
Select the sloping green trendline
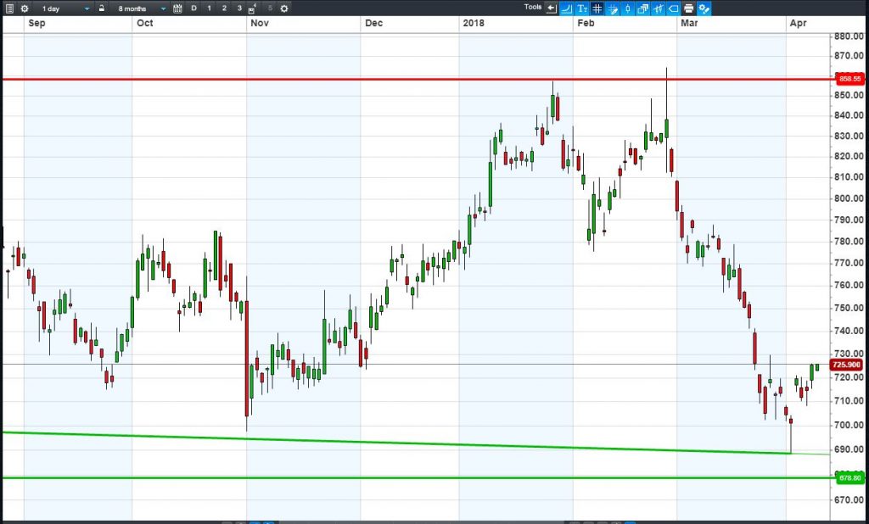tap(416, 443)
